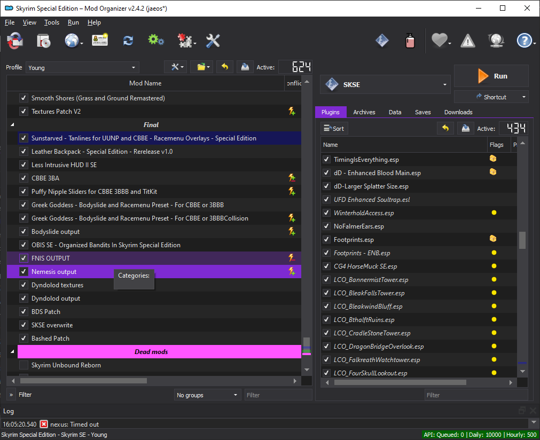Switch to the Downloads tab
This screenshot has width=540, height=440.
[x=458, y=112]
